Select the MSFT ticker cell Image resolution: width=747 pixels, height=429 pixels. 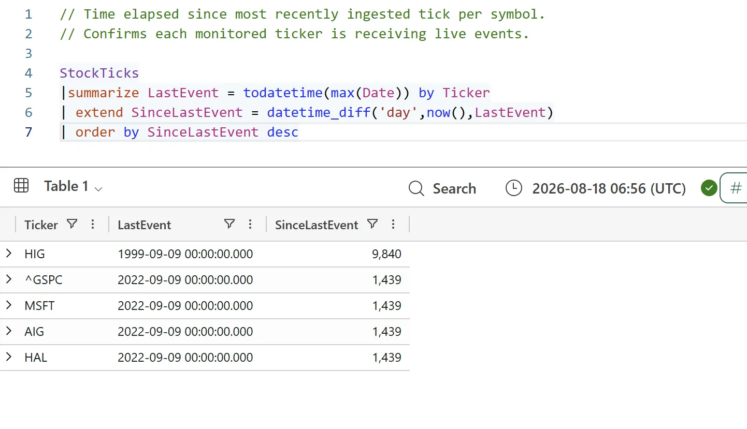click(39, 306)
